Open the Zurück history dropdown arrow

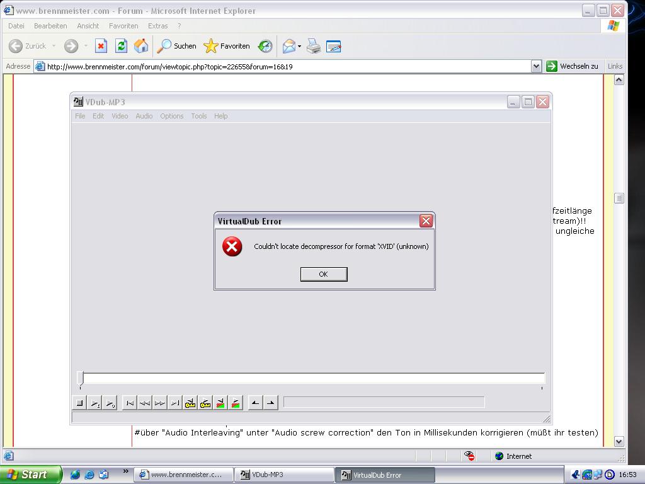[x=54, y=46]
